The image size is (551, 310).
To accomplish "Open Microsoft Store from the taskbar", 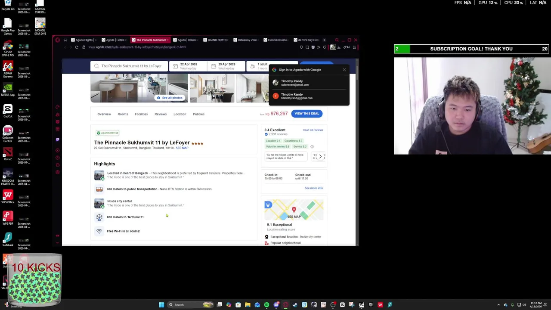I will pos(238,305).
